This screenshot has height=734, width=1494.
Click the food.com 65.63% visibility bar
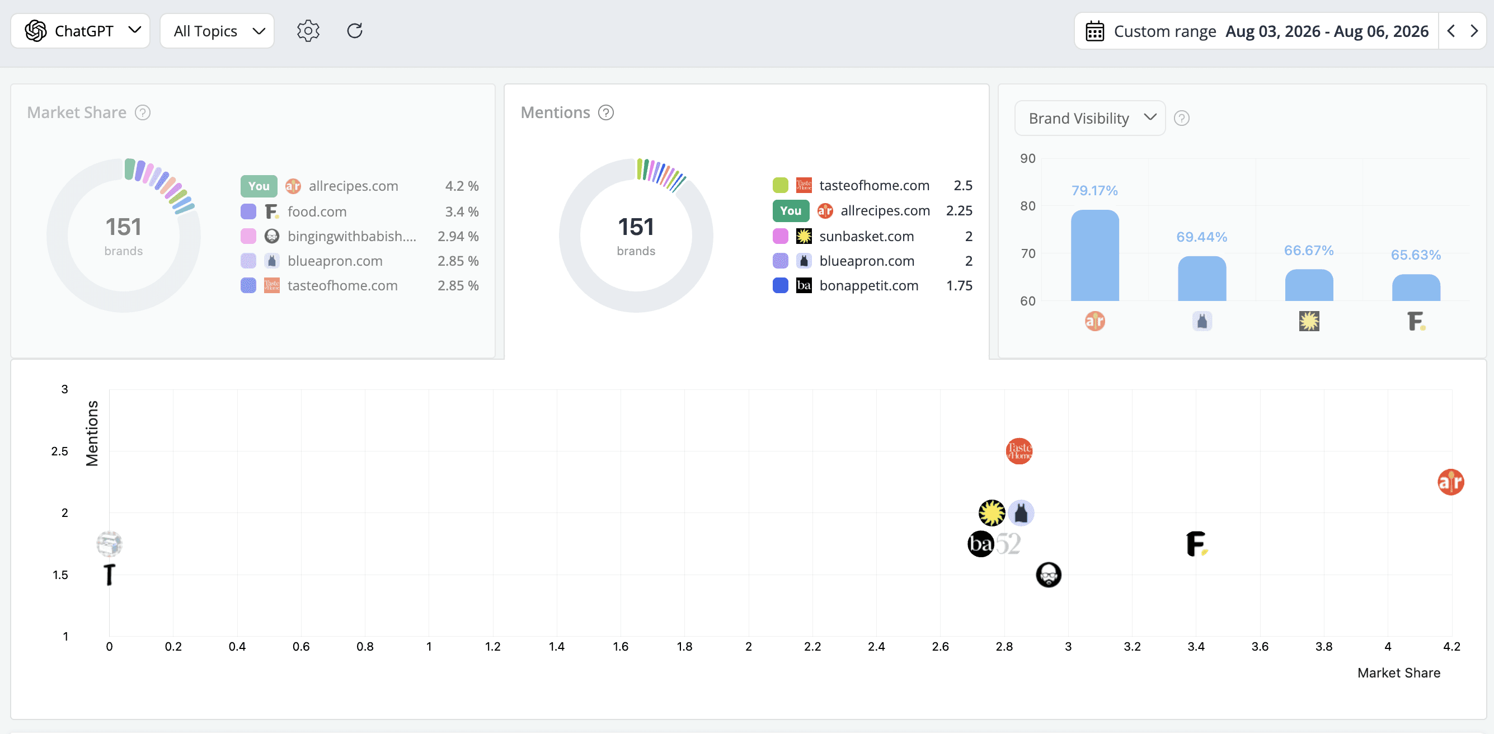pyautogui.click(x=1416, y=287)
